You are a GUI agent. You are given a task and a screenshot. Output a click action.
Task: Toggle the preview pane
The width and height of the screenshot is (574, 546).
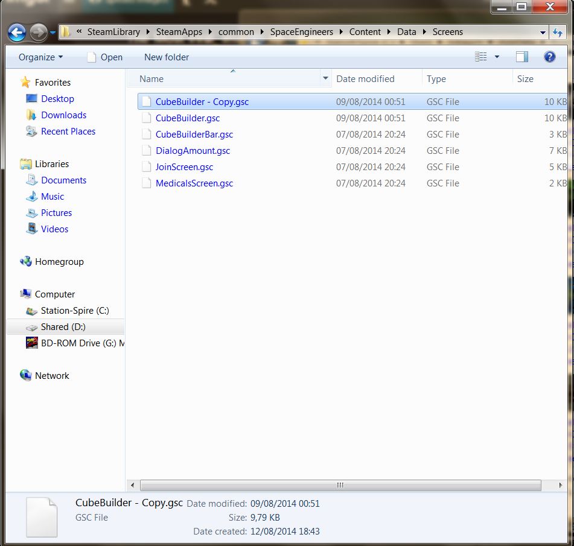pyautogui.click(x=521, y=57)
